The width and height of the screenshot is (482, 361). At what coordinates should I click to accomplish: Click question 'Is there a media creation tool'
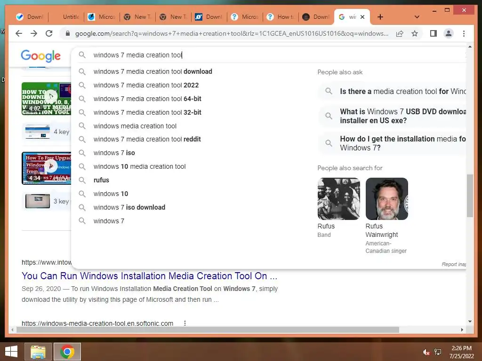point(392,91)
